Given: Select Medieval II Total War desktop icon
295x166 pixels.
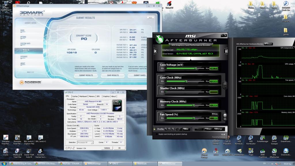Looking at the screenshot, I should [x=17, y=153].
